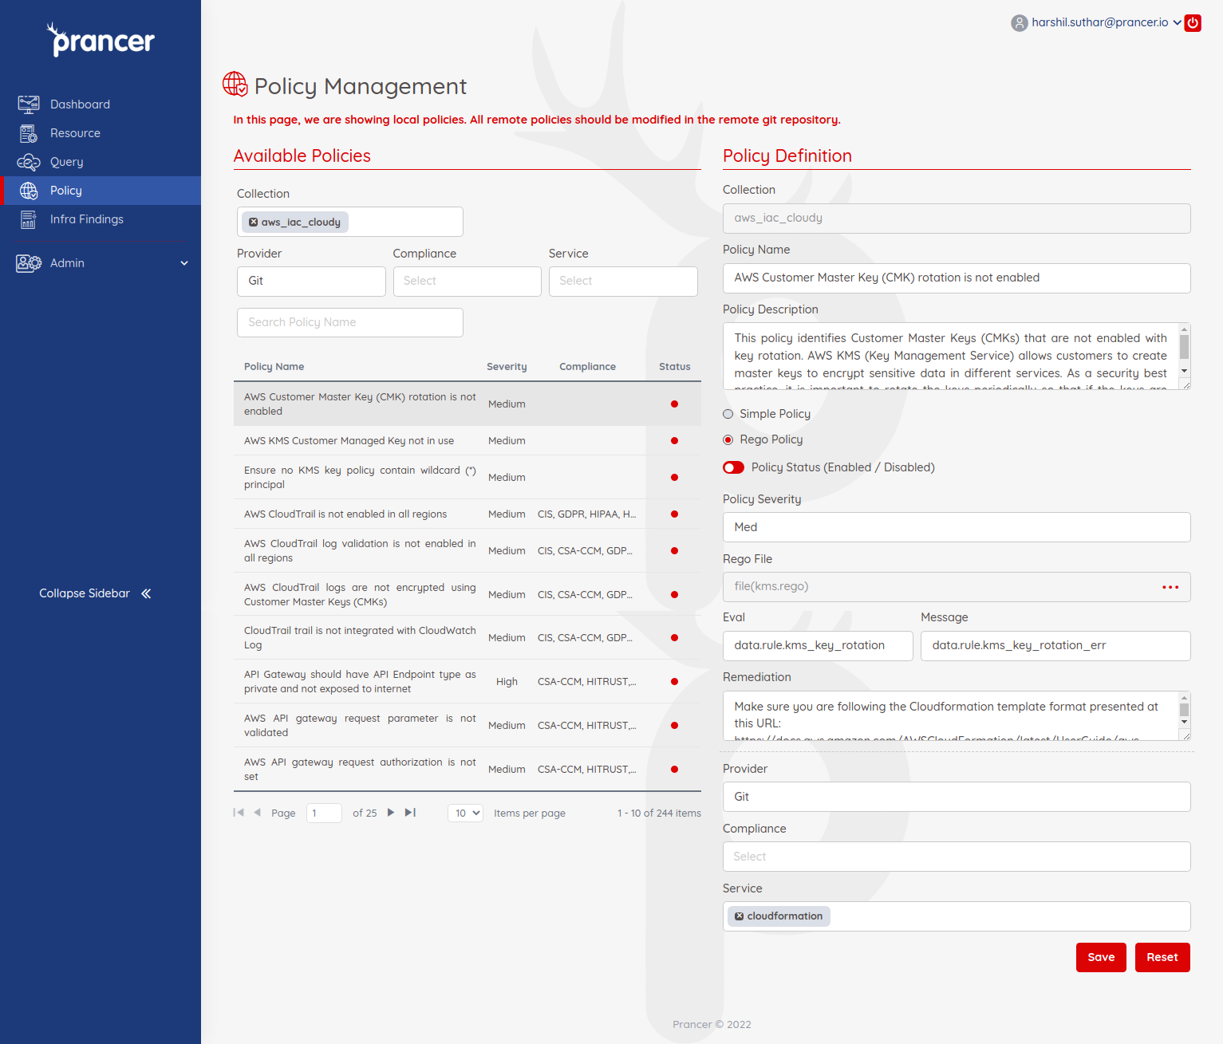Click Policy Description scrollbar thumb

coord(1184,347)
